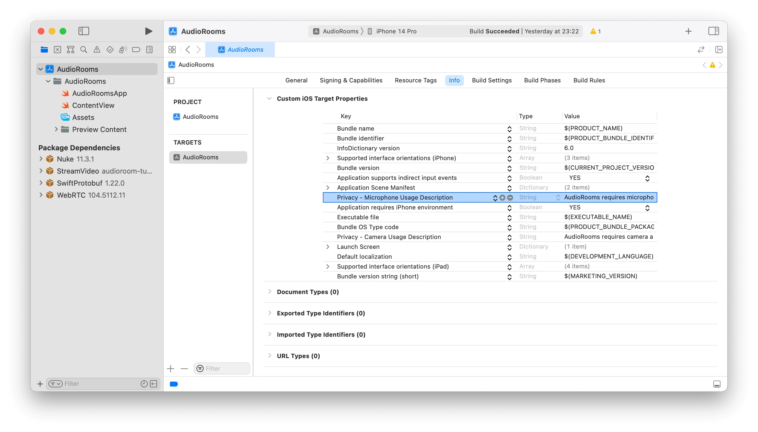Open the Project navigator folder icon

coord(44,50)
